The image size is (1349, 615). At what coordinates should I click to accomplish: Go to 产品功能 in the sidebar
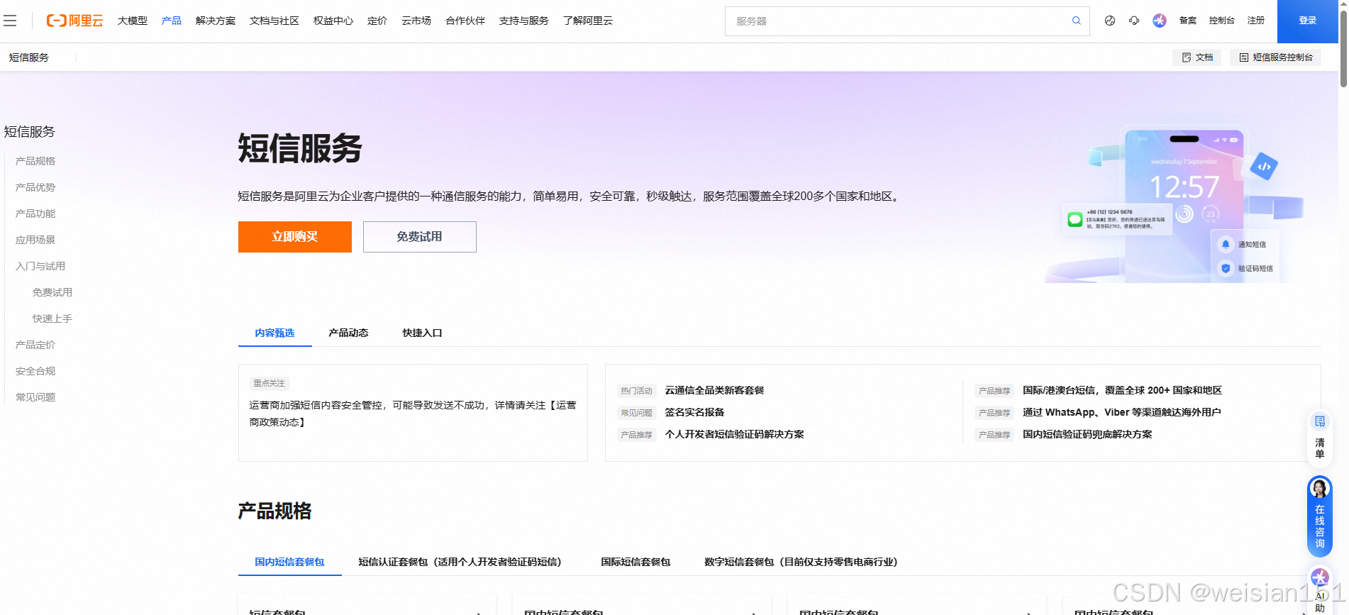point(35,214)
